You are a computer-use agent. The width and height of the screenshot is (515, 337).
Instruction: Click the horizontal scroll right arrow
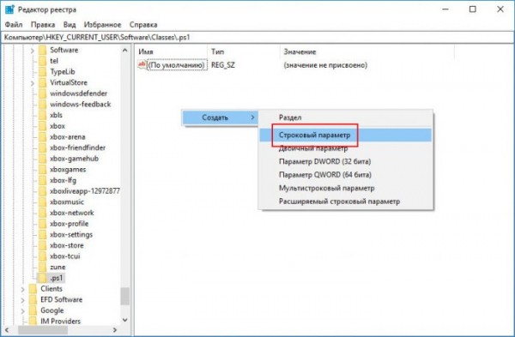click(x=115, y=330)
